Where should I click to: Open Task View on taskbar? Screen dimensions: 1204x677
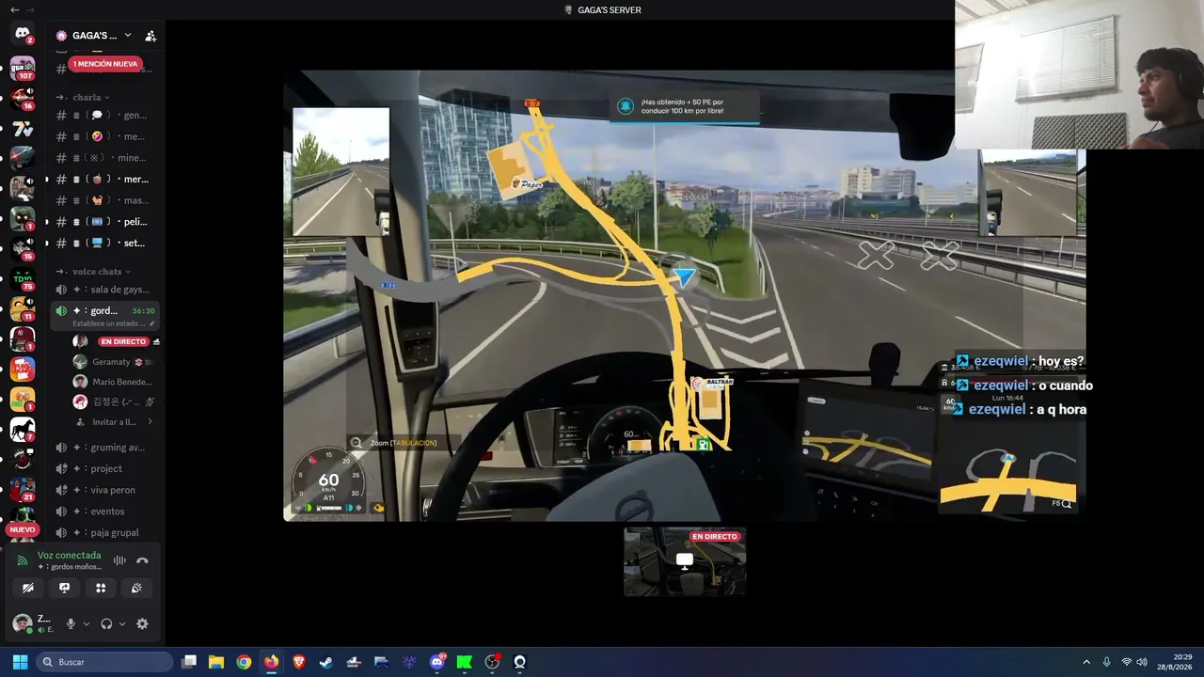[x=189, y=662]
